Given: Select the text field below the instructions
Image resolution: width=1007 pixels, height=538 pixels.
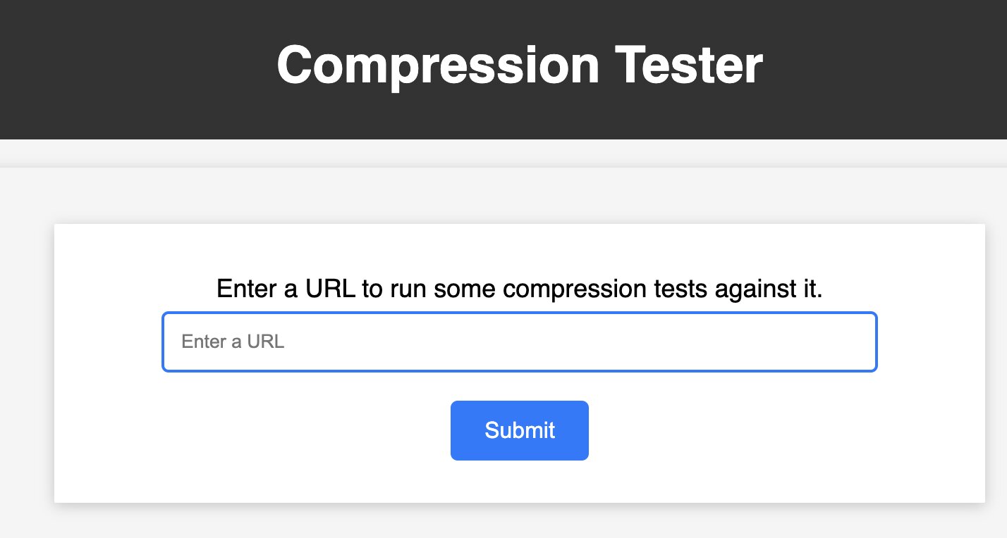Looking at the screenshot, I should (x=520, y=342).
